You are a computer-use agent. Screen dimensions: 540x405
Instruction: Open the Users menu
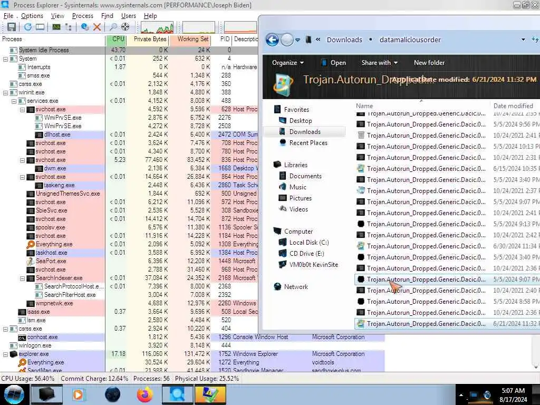pos(129,16)
